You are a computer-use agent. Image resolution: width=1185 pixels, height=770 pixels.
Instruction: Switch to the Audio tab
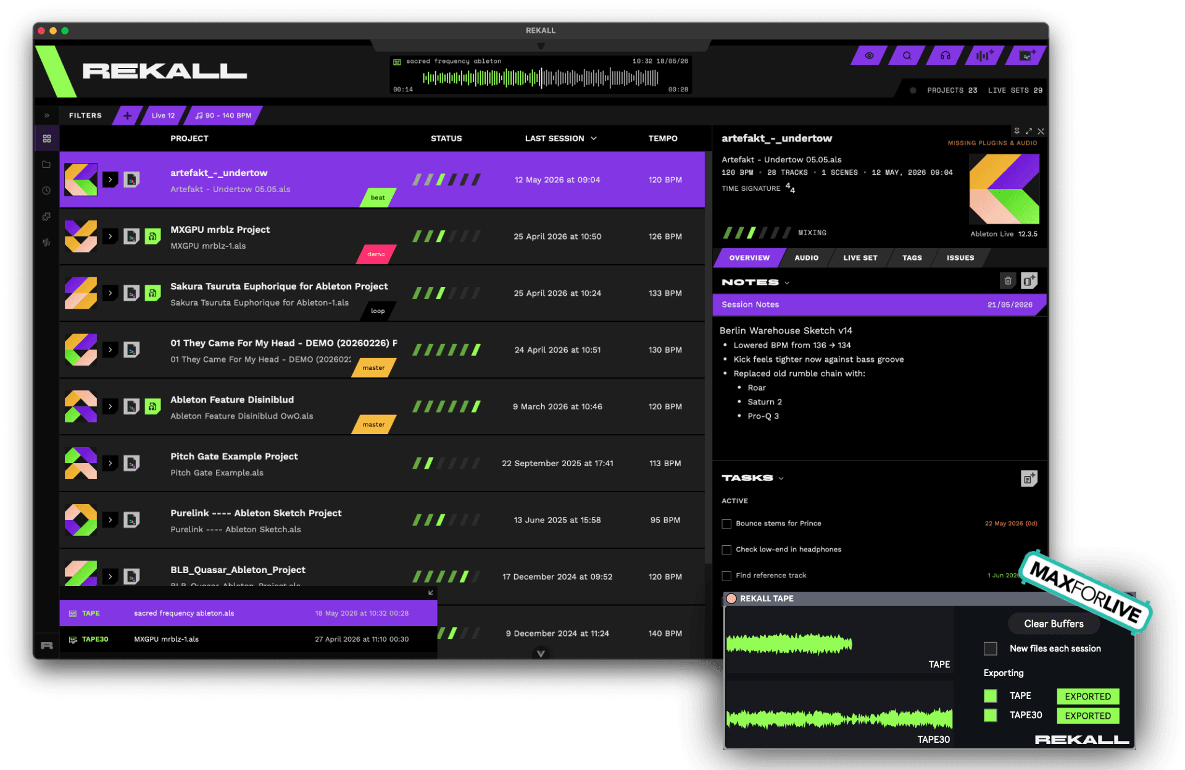(x=806, y=258)
